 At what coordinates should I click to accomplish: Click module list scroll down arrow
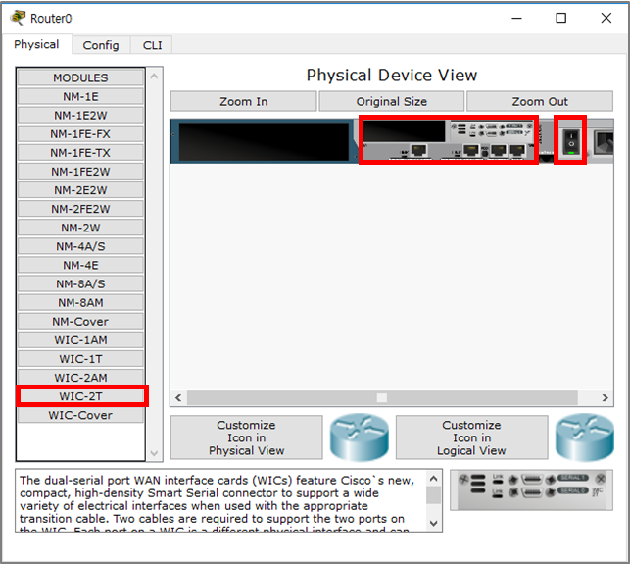click(x=154, y=453)
